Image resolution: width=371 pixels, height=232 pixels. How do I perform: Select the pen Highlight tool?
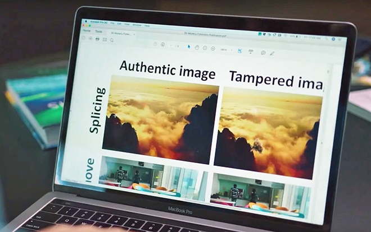coord(272,53)
